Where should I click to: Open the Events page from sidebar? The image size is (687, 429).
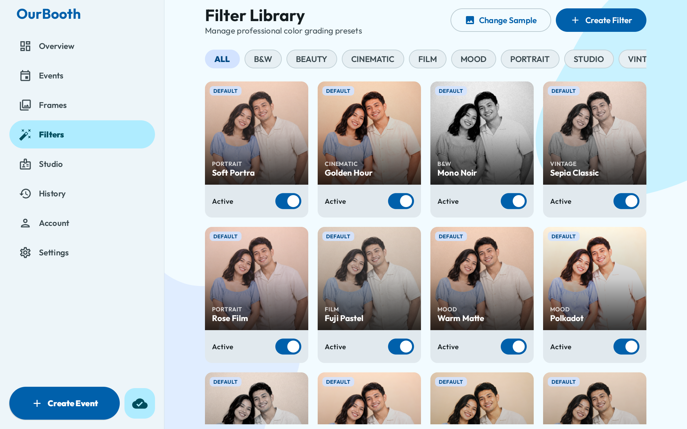82,76
